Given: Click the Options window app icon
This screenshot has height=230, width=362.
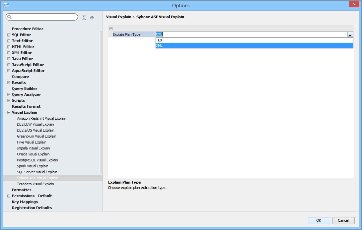Looking at the screenshot, I should pyautogui.click(x=6, y=5).
